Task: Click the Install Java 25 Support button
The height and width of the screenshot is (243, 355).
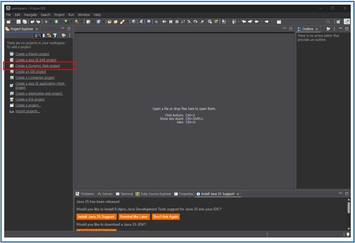Action: coord(96,216)
